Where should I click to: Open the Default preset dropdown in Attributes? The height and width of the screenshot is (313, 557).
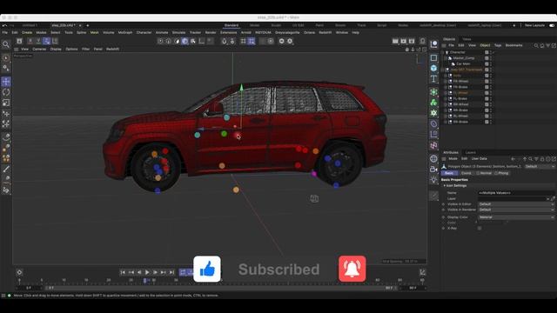540,166
